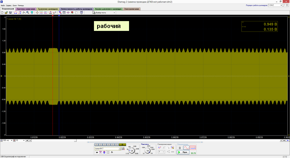290x158 pixels.
Task: Open the канал № 7 name dropdown
Action: pos(108,148)
